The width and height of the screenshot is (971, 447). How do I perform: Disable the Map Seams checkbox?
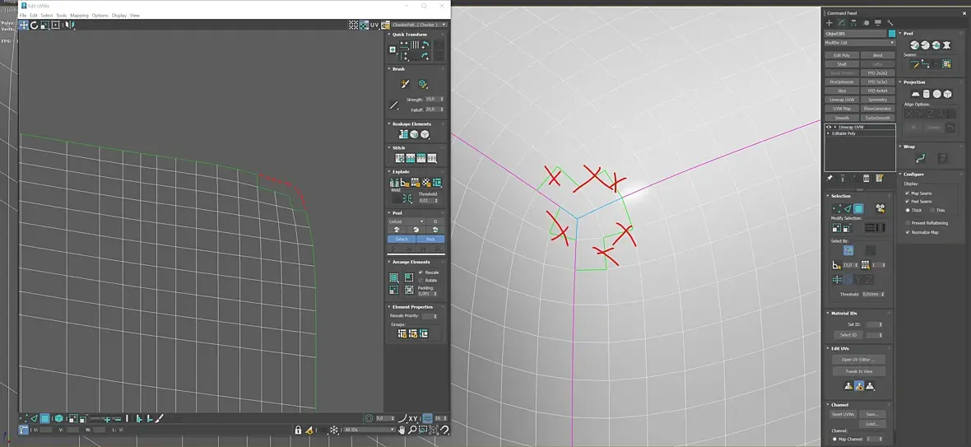tap(908, 193)
